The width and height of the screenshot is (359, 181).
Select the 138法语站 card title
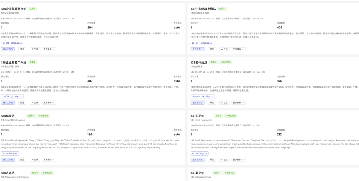pos(8,173)
